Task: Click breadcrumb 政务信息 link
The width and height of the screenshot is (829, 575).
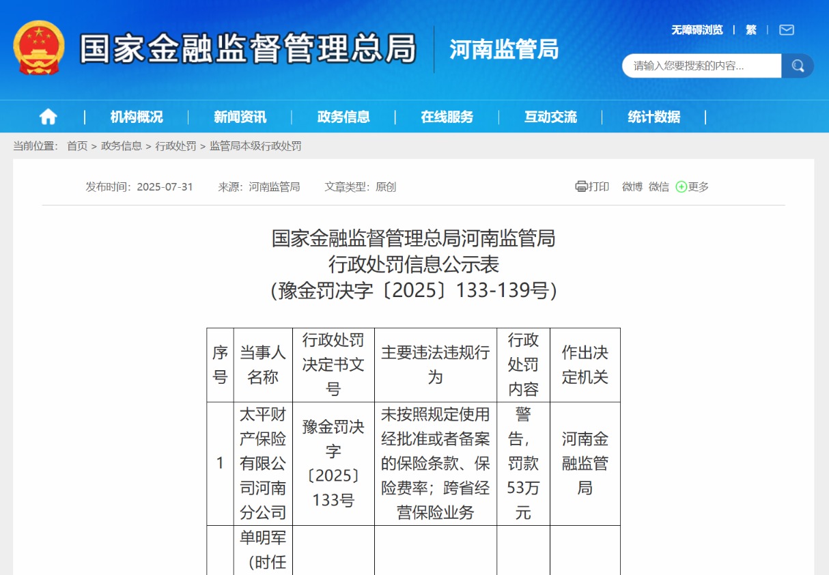Action: (122, 146)
